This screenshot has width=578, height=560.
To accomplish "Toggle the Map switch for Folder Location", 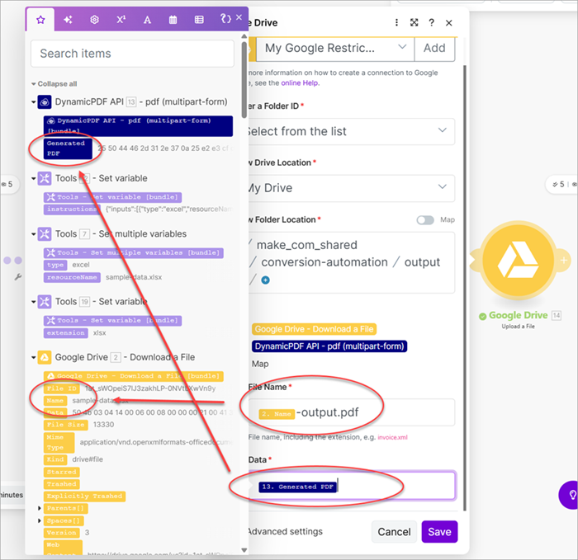I will click(425, 220).
